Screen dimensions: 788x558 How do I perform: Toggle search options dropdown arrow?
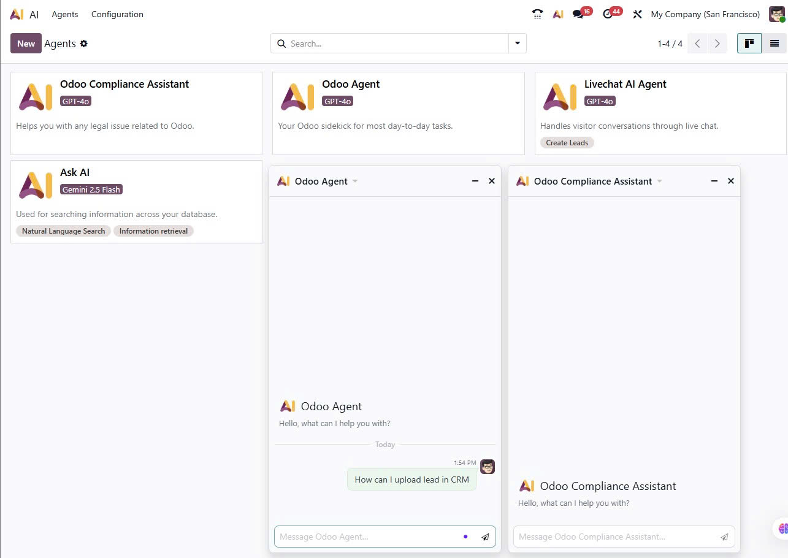(x=518, y=44)
